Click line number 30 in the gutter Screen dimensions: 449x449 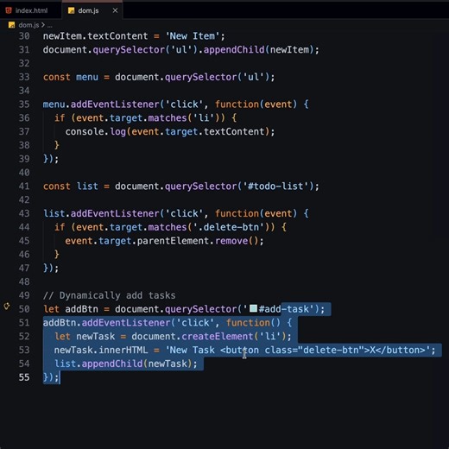[24, 36]
